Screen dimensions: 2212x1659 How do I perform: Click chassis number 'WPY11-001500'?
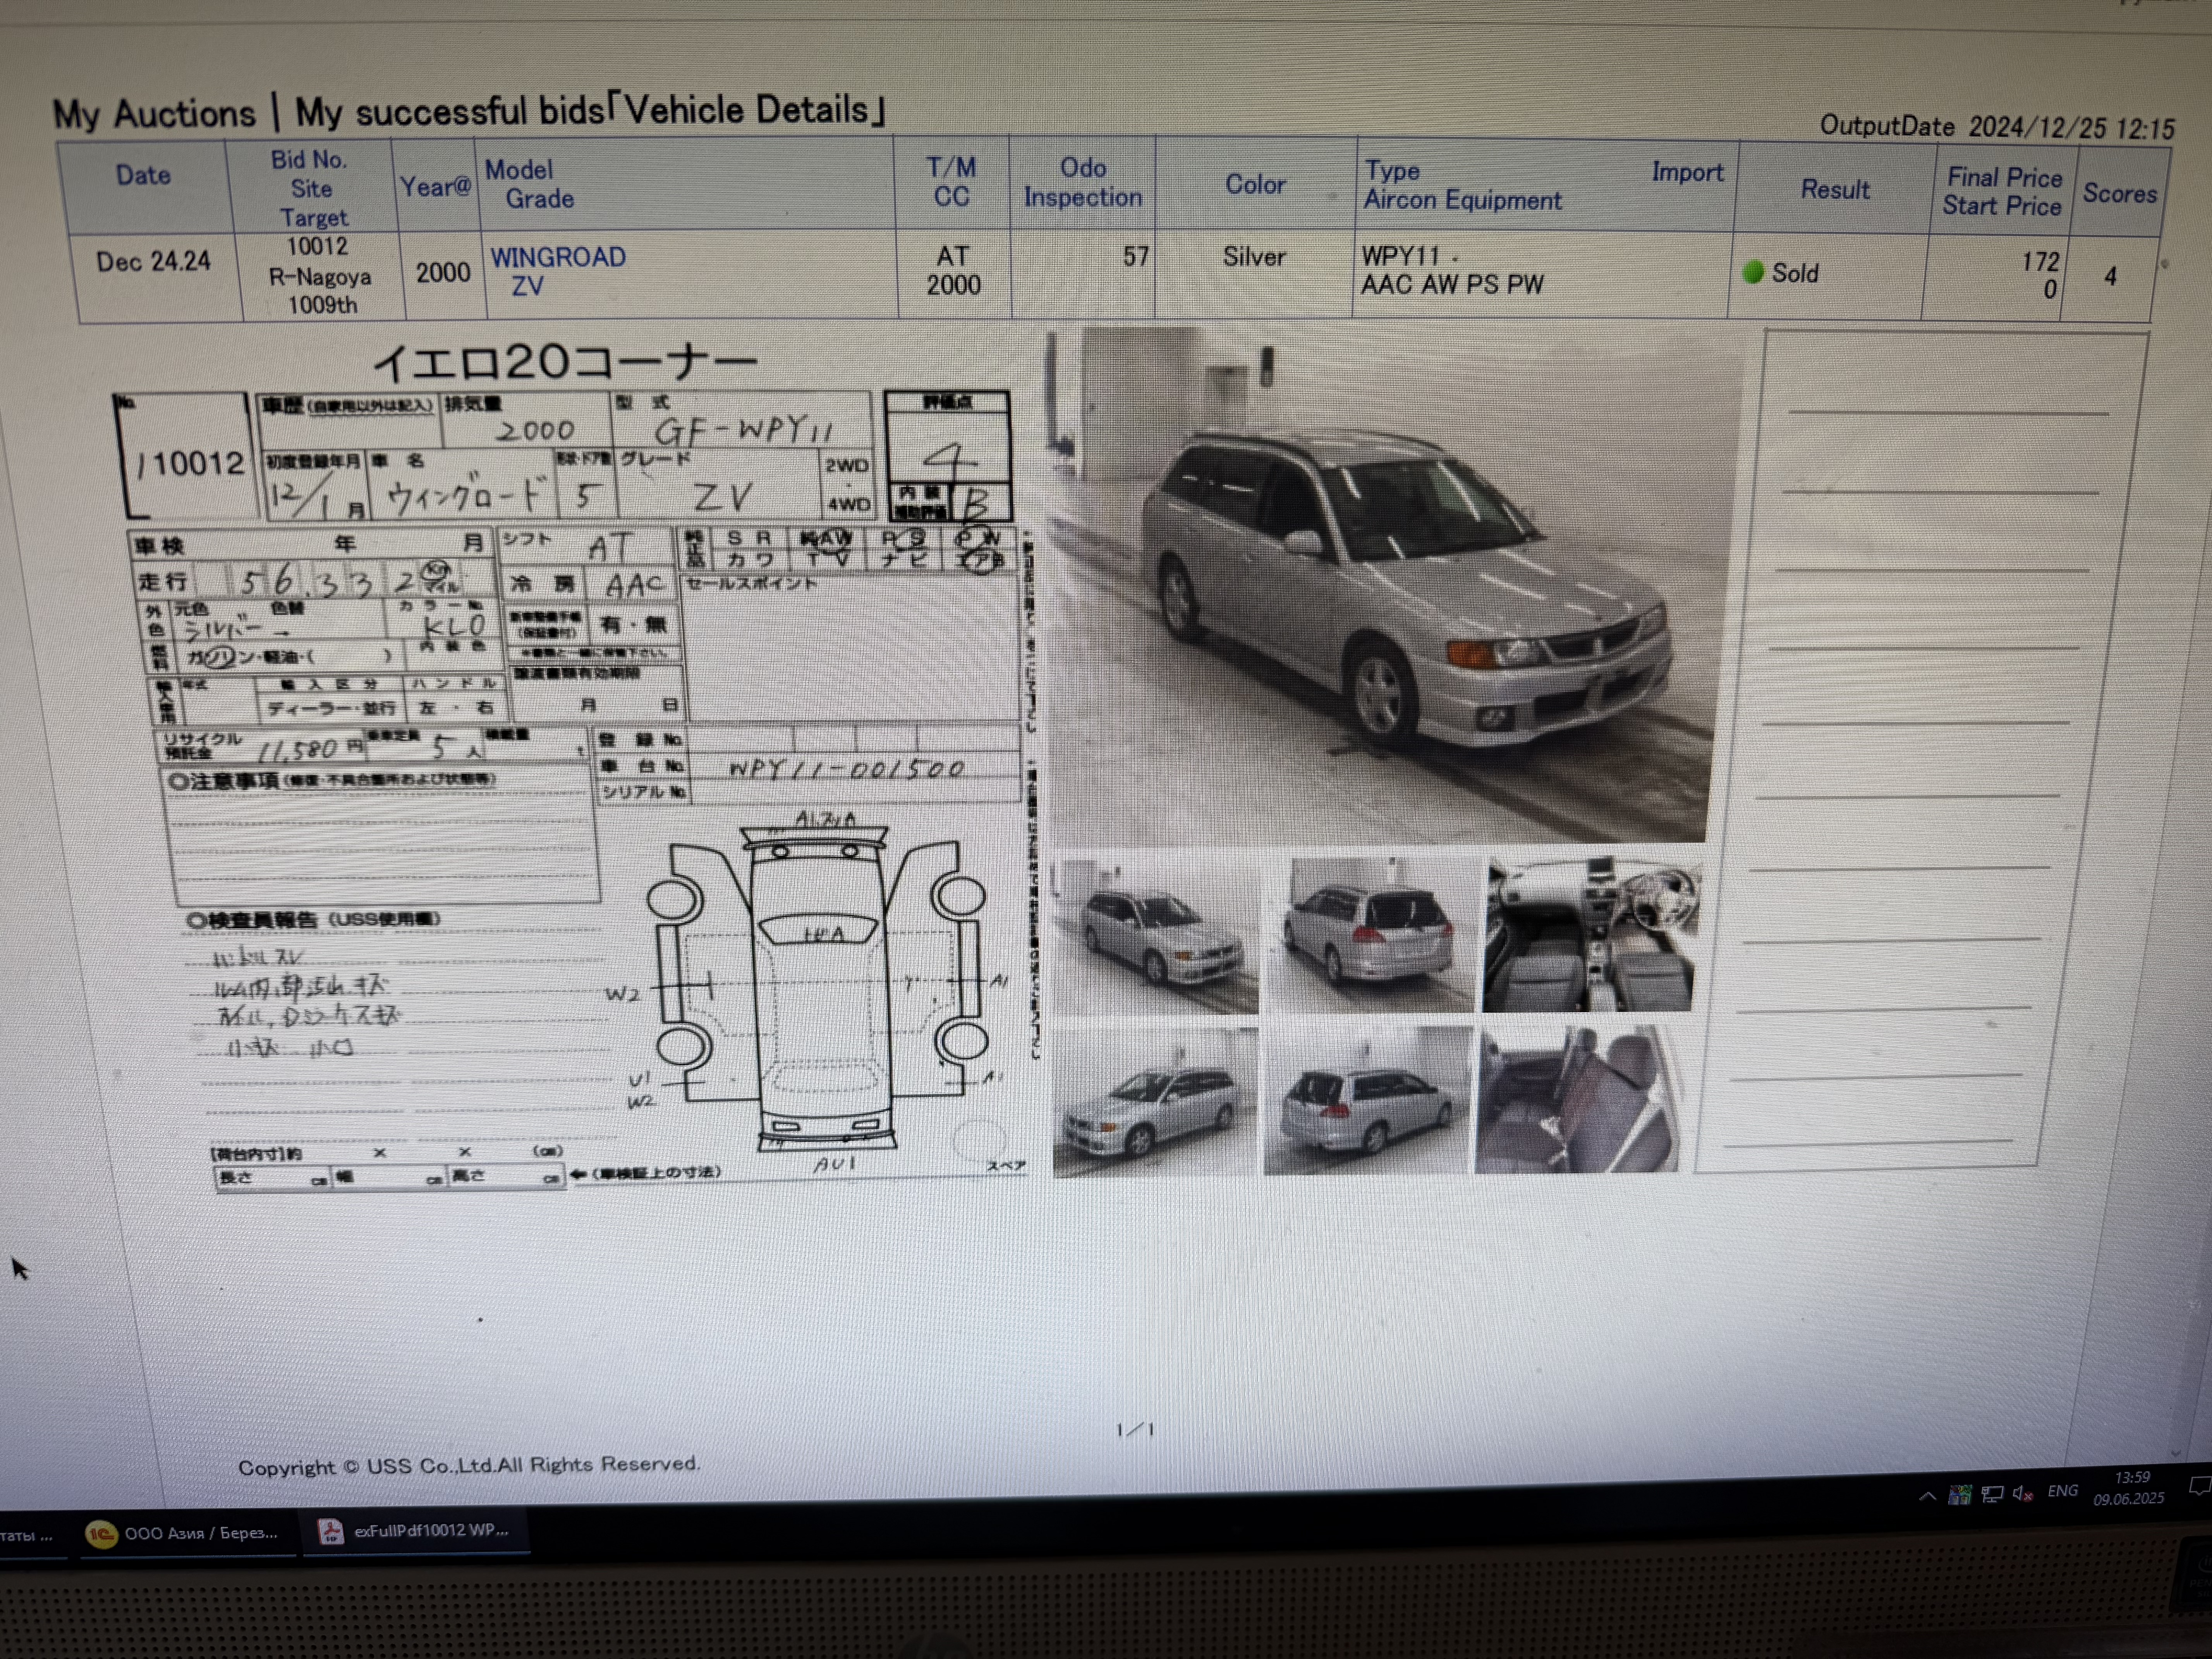846,769
